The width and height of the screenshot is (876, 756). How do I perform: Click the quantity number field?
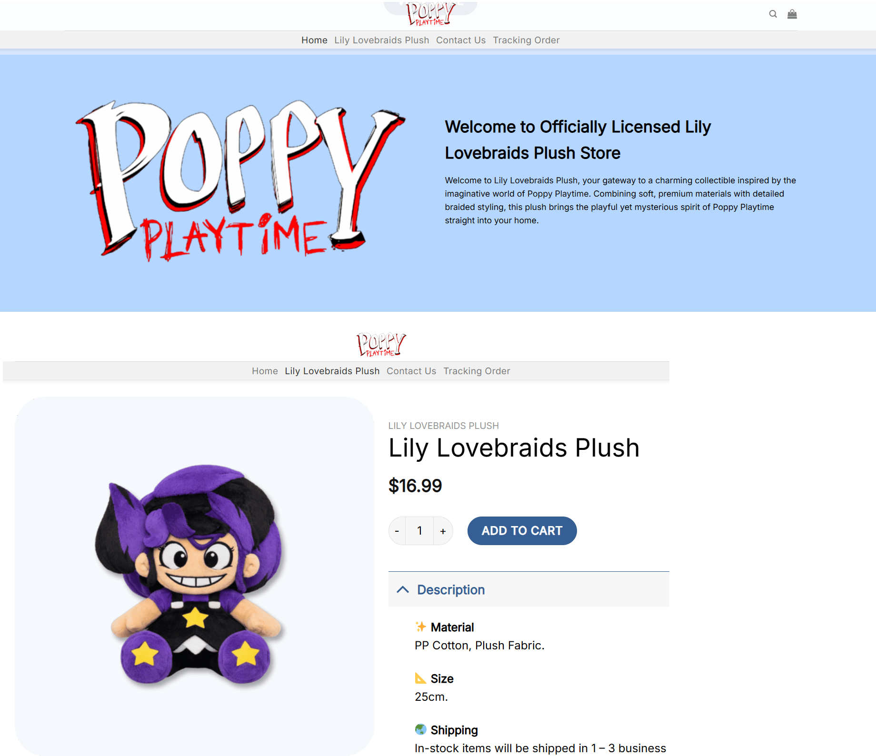[419, 531]
